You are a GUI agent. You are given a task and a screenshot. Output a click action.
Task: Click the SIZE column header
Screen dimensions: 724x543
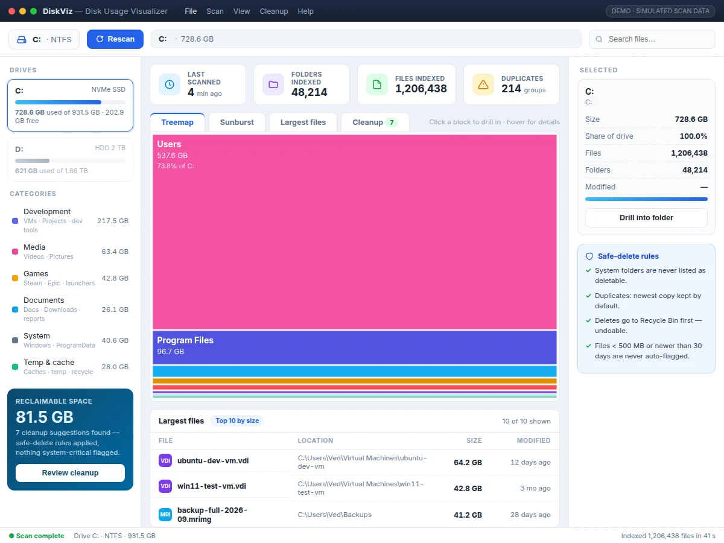tap(474, 440)
